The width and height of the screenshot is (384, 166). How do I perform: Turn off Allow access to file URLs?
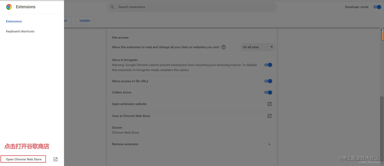point(268,81)
